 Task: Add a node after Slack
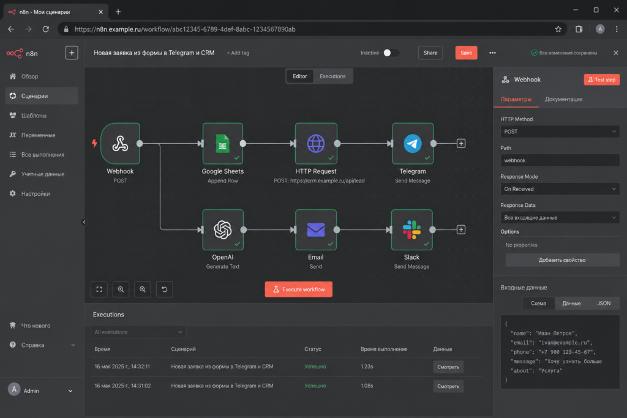click(461, 230)
